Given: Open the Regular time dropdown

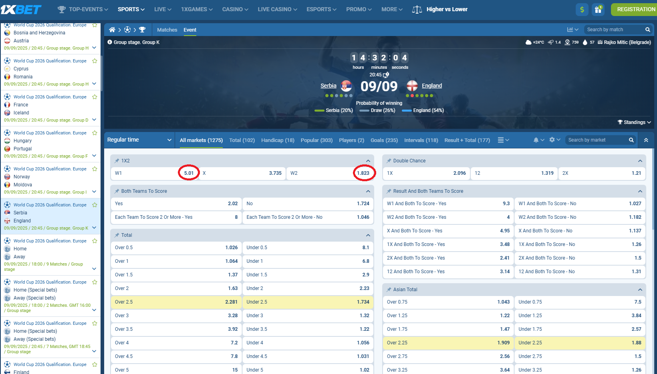Looking at the screenshot, I should click(x=139, y=140).
